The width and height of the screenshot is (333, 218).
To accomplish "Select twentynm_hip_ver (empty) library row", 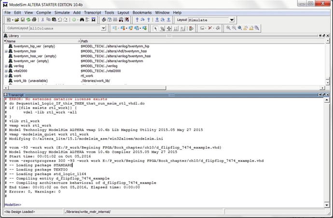I will point(34,46).
